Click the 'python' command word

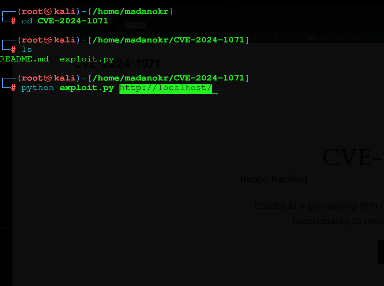pos(37,88)
